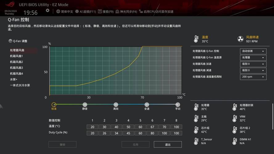Image resolution: width=274 pixels, height=154 pixels.
Task: Select 机箱风扇3 in the fan list
Action: click(x=16, y=68)
